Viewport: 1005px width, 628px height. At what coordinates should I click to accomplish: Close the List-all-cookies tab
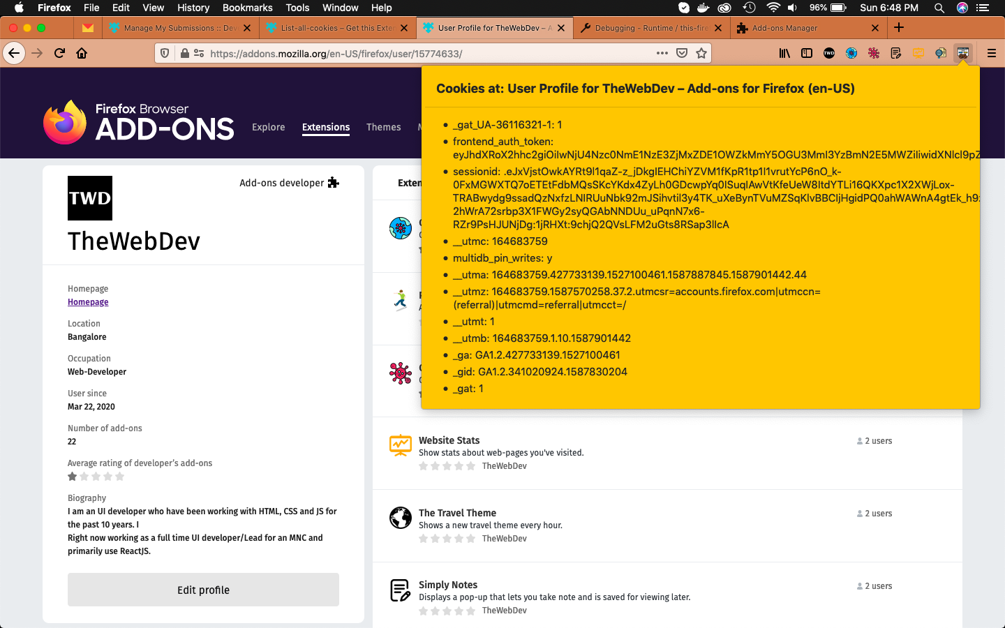coord(403,28)
